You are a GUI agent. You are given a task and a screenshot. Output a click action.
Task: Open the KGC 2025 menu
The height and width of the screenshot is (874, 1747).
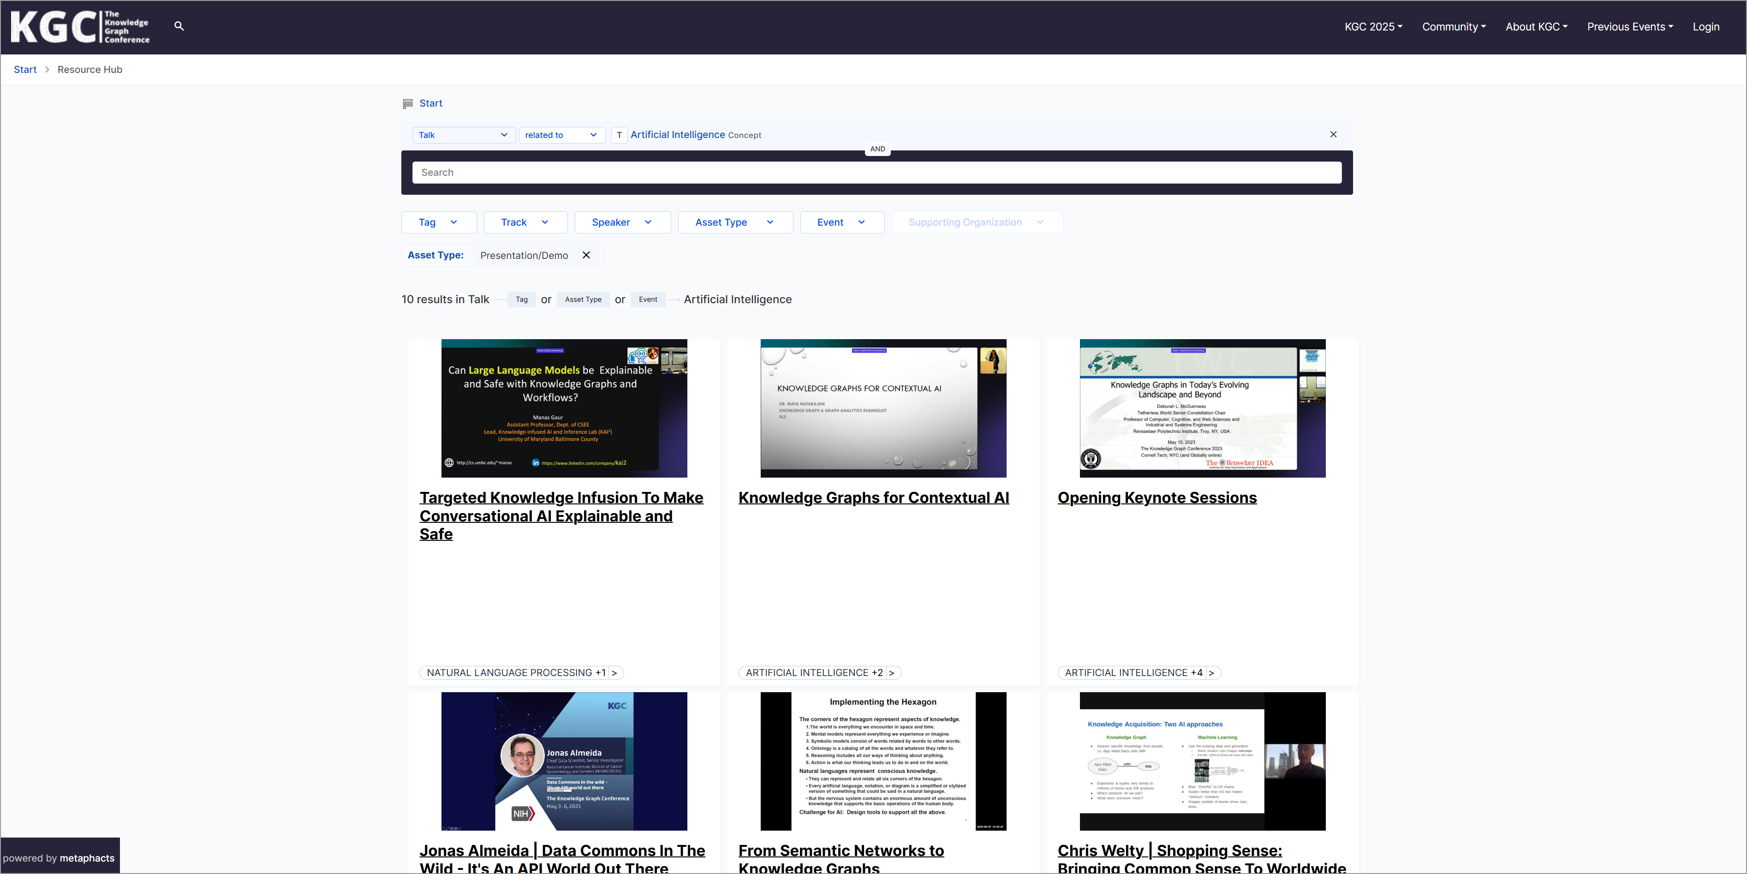(x=1373, y=26)
